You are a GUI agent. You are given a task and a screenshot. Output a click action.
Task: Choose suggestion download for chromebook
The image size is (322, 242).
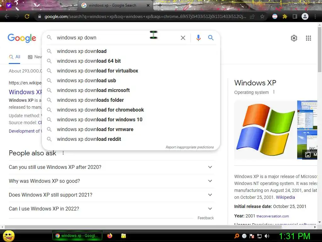[x=131, y=110]
